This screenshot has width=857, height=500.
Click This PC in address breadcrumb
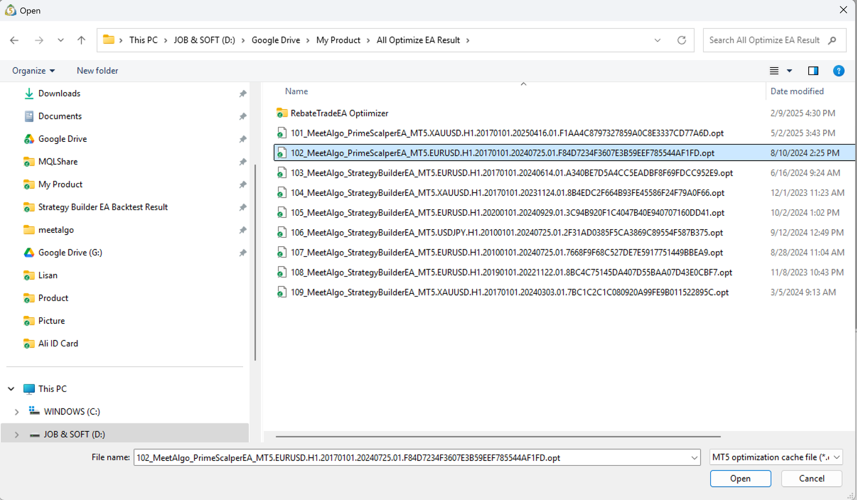click(x=144, y=40)
